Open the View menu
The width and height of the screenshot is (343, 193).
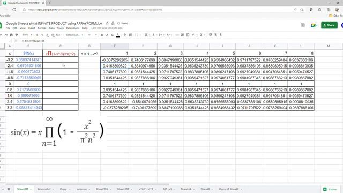coord(23,28)
